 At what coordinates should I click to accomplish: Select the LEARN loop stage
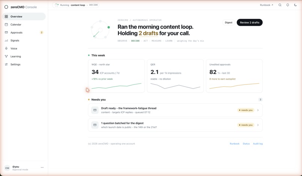(169, 41)
